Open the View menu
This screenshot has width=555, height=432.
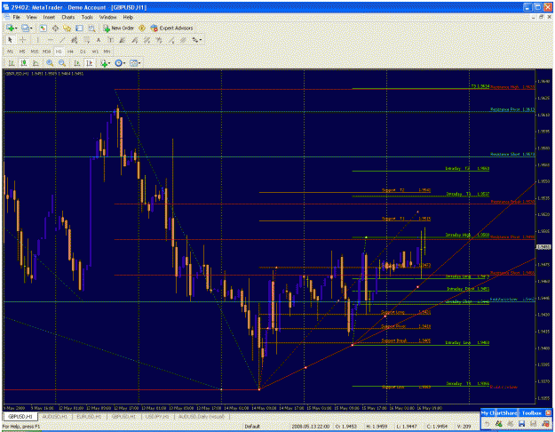31,17
